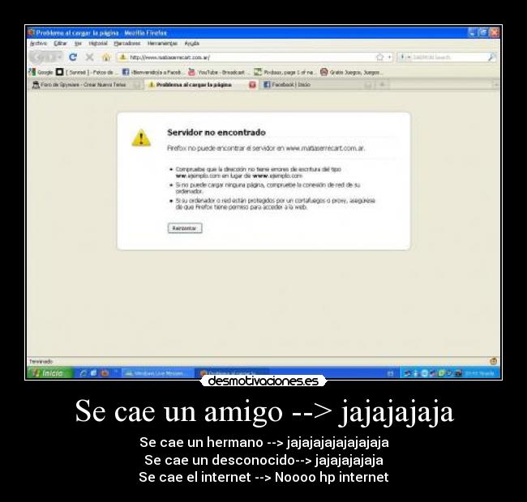Click the Reintentar button
This screenshot has width=527, height=502.
click(185, 228)
